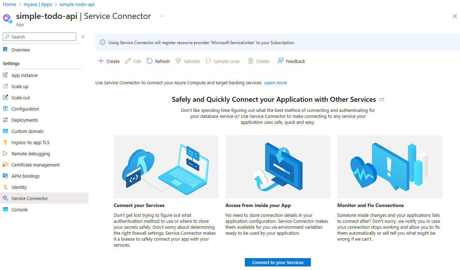Open the Overview menu item

[x=21, y=50]
